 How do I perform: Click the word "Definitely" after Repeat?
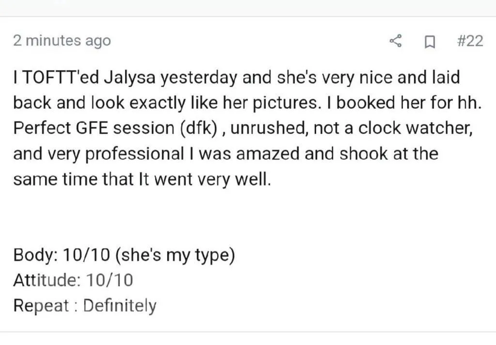pyautogui.click(x=120, y=306)
